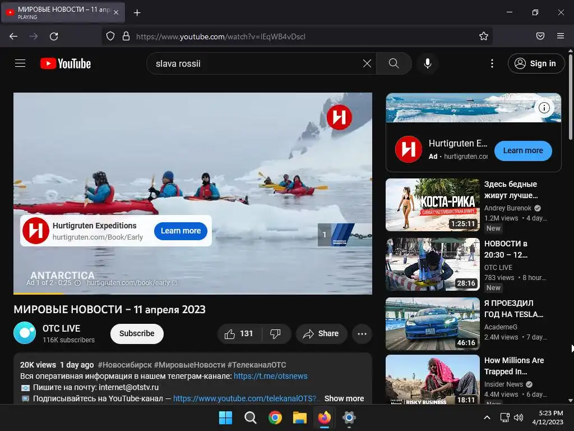Viewport: 574px width, 431px height.
Task: Open a new tab with plus
Action: pyautogui.click(x=137, y=13)
